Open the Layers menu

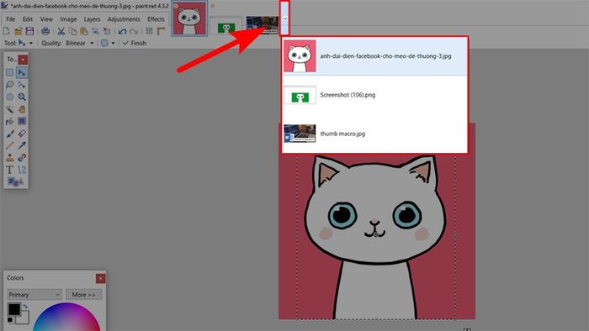coord(92,19)
